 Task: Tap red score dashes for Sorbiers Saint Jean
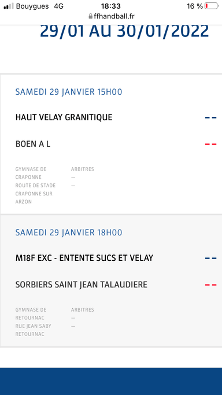coord(210,285)
